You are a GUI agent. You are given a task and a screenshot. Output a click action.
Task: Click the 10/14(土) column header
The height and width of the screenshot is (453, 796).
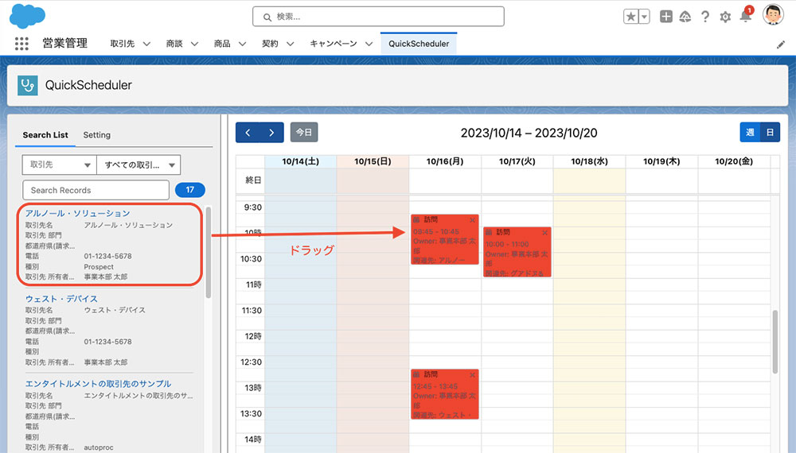coord(301,161)
